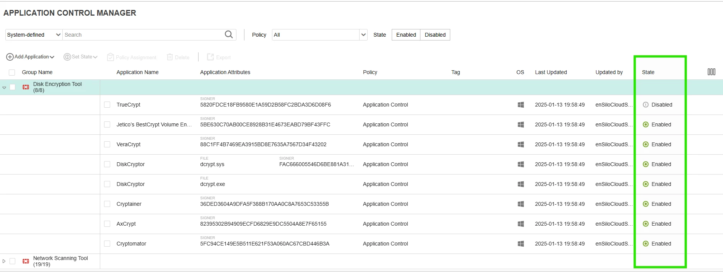The height and width of the screenshot is (273, 723).
Task: Click the search magnifier icon
Action: tap(229, 34)
